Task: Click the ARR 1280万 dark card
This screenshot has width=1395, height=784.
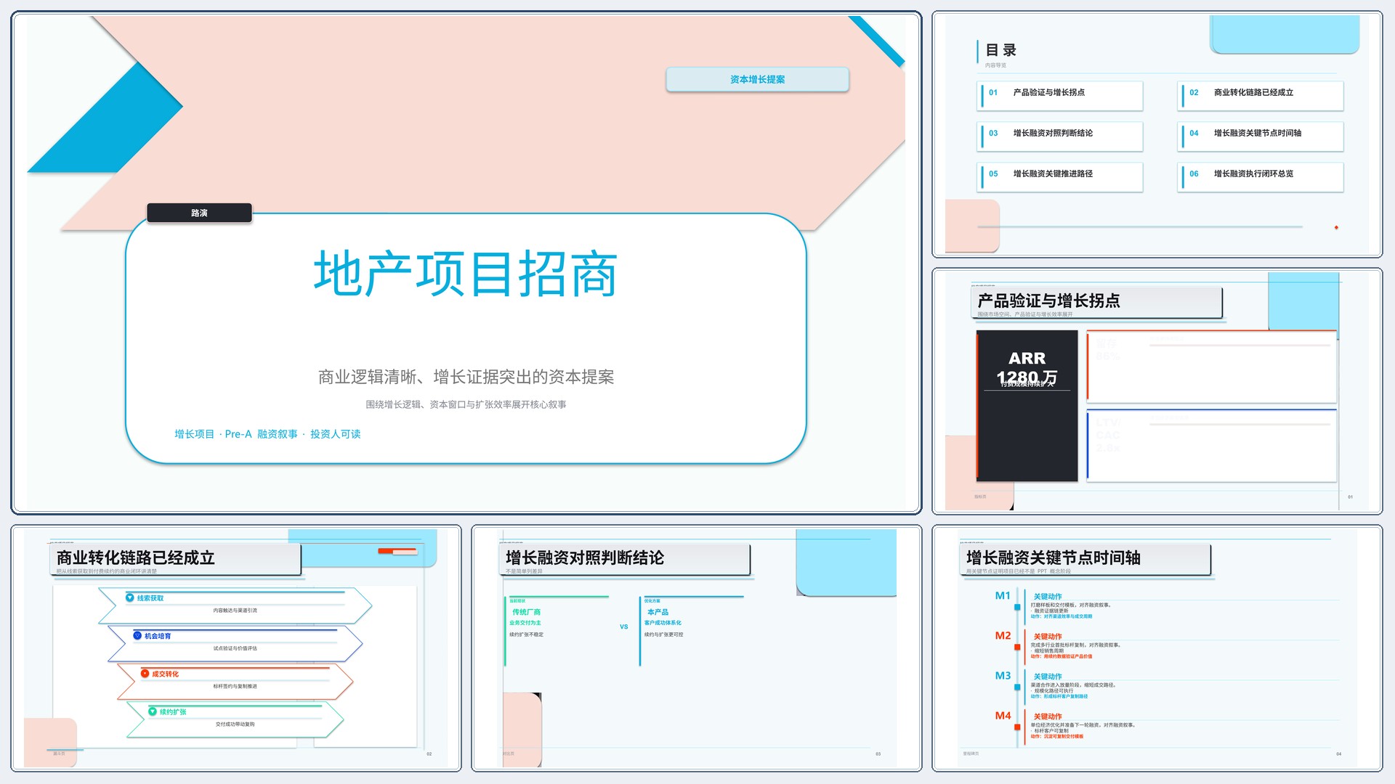Action: pyautogui.click(x=1027, y=406)
